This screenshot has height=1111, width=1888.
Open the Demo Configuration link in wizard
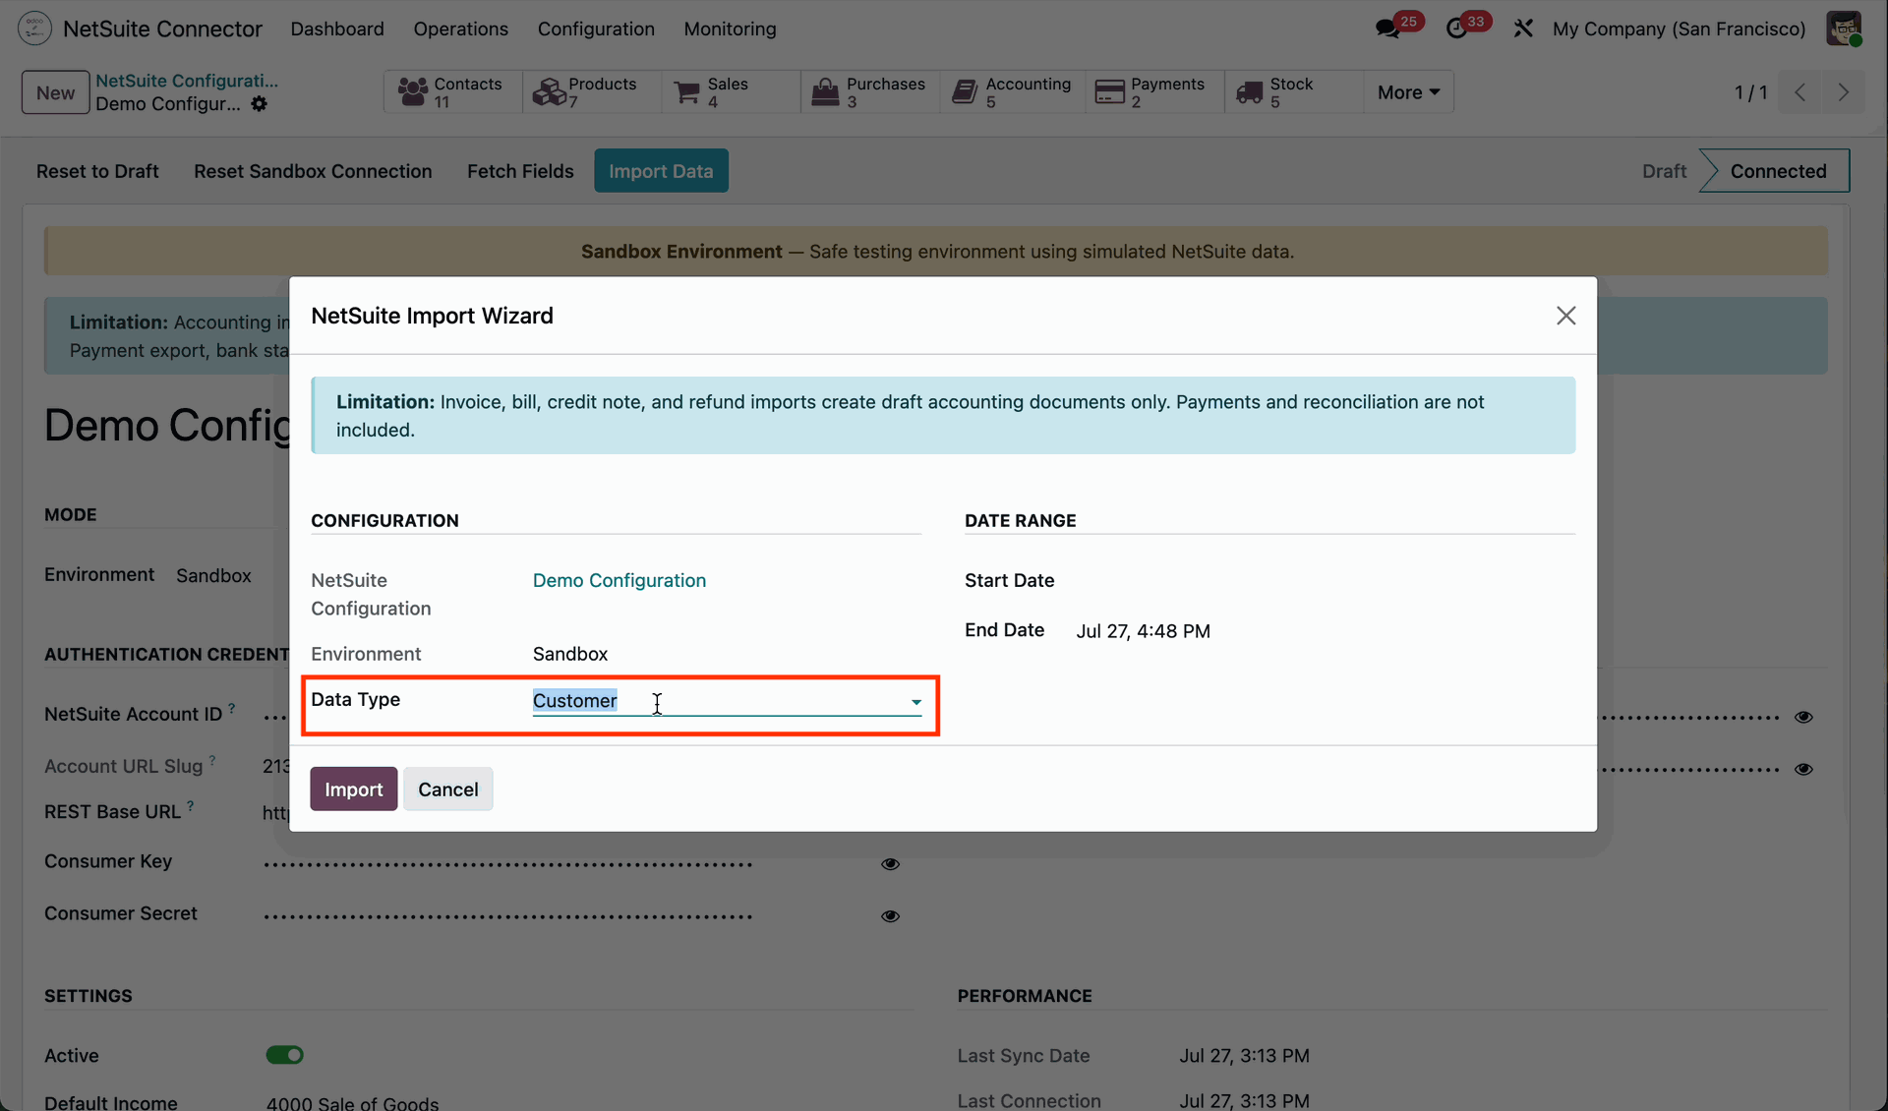pos(619,581)
